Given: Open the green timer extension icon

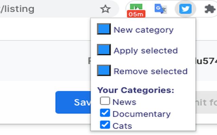Looking at the screenshot, I should (x=136, y=10).
